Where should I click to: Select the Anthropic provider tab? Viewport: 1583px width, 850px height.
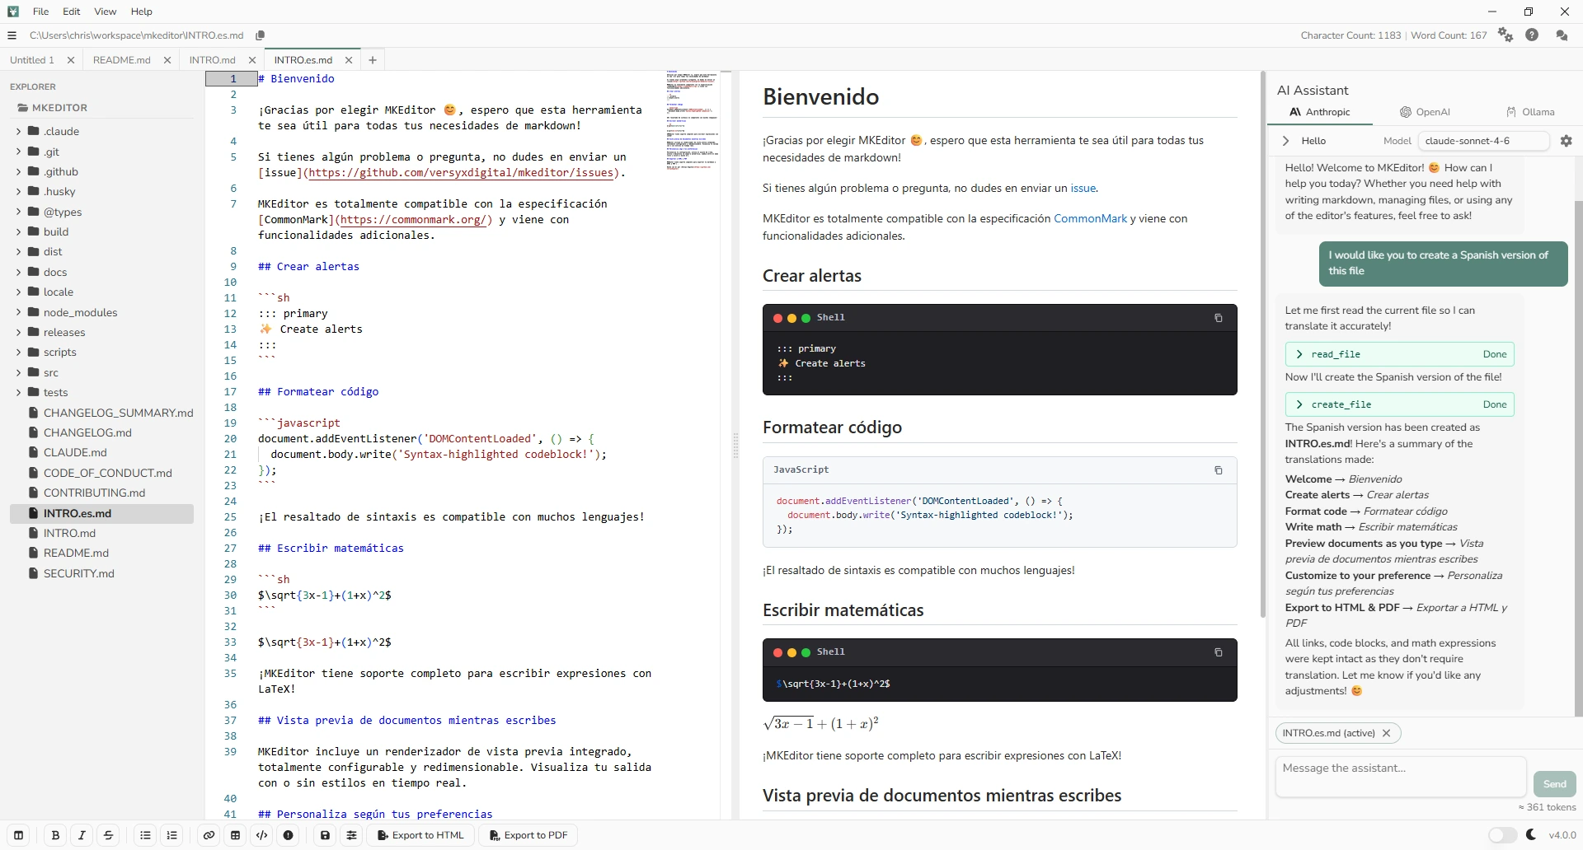(1320, 112)
